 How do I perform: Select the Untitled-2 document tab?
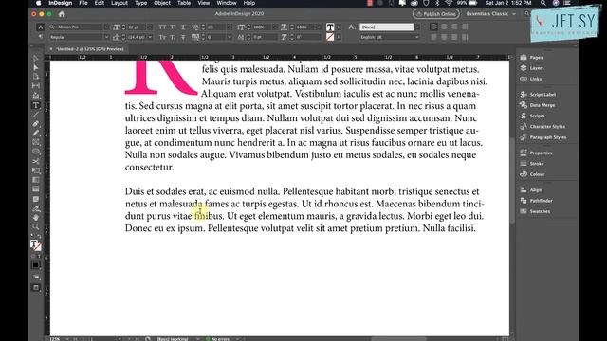[x=90, y=49]
